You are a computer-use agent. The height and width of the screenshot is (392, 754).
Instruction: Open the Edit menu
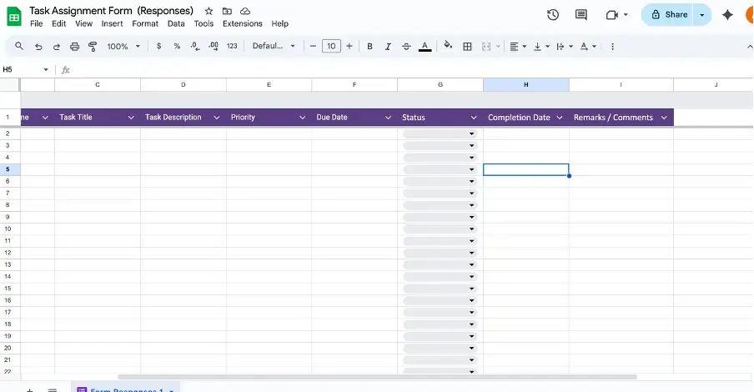tap(58, 23)
